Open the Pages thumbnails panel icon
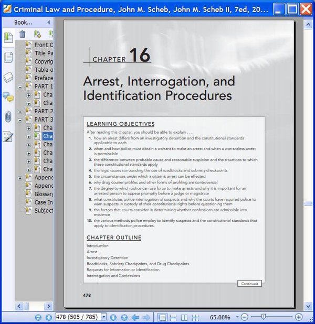The image size is (315, 324). tap(8, 57)
